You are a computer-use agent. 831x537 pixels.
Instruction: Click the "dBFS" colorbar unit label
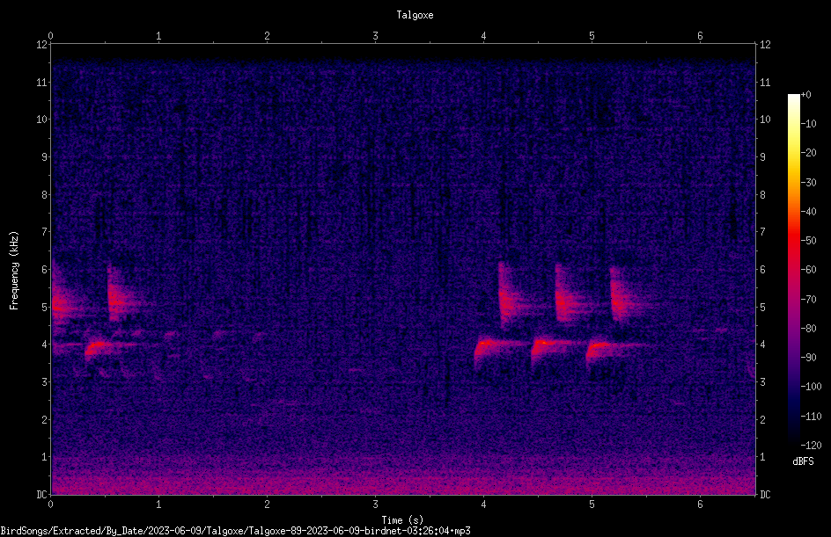click(803, 461)
